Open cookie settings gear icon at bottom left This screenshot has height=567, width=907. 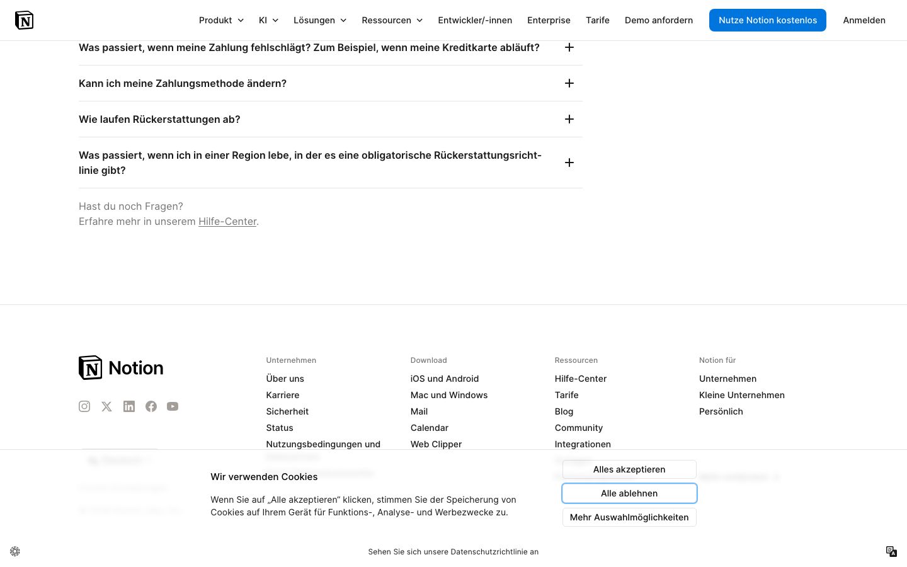[15, 551]
